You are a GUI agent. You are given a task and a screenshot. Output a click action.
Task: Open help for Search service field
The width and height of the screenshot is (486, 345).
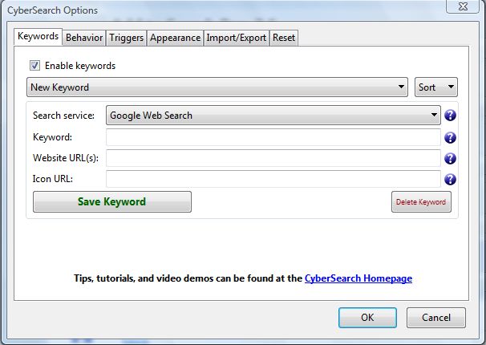450,116
